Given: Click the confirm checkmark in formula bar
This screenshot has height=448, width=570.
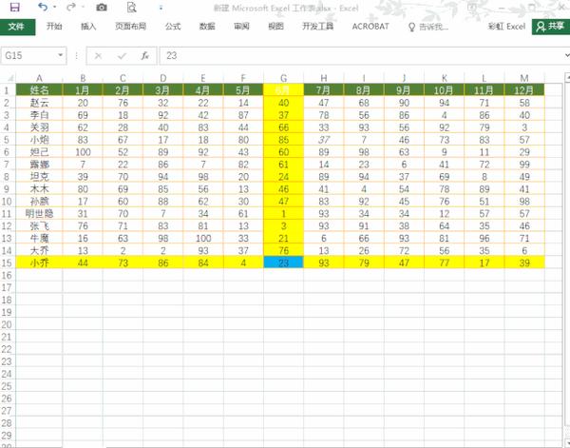Looking at the screenshot, I should click(x=122, y=56).
